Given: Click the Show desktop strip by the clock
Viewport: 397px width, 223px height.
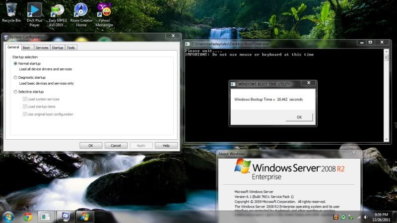Looking at the screenshot, I should (x=395, y=217).
